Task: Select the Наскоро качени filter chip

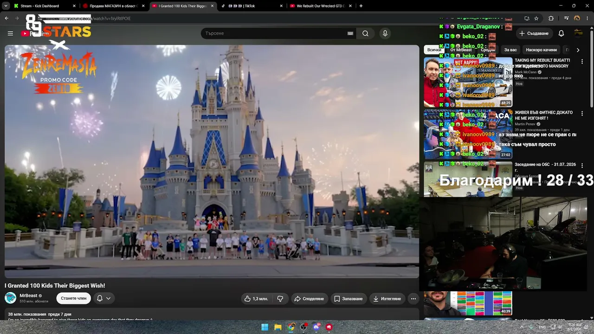Action: 541,50
